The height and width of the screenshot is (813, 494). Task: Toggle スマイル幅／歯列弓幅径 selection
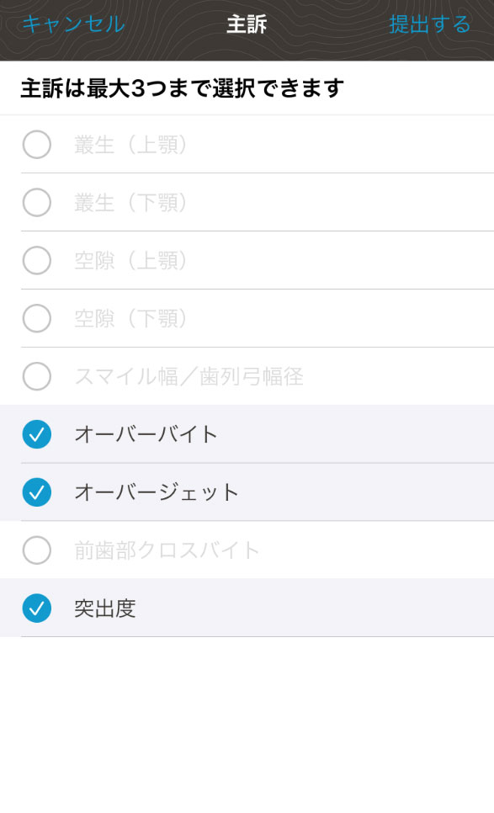[37, 377]
